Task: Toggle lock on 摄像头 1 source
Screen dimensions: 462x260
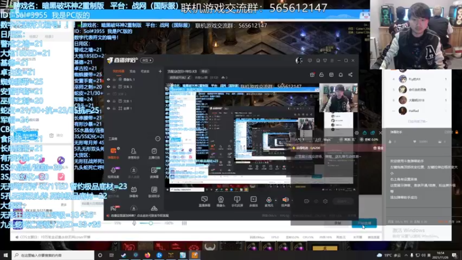Action: [114, 80]
